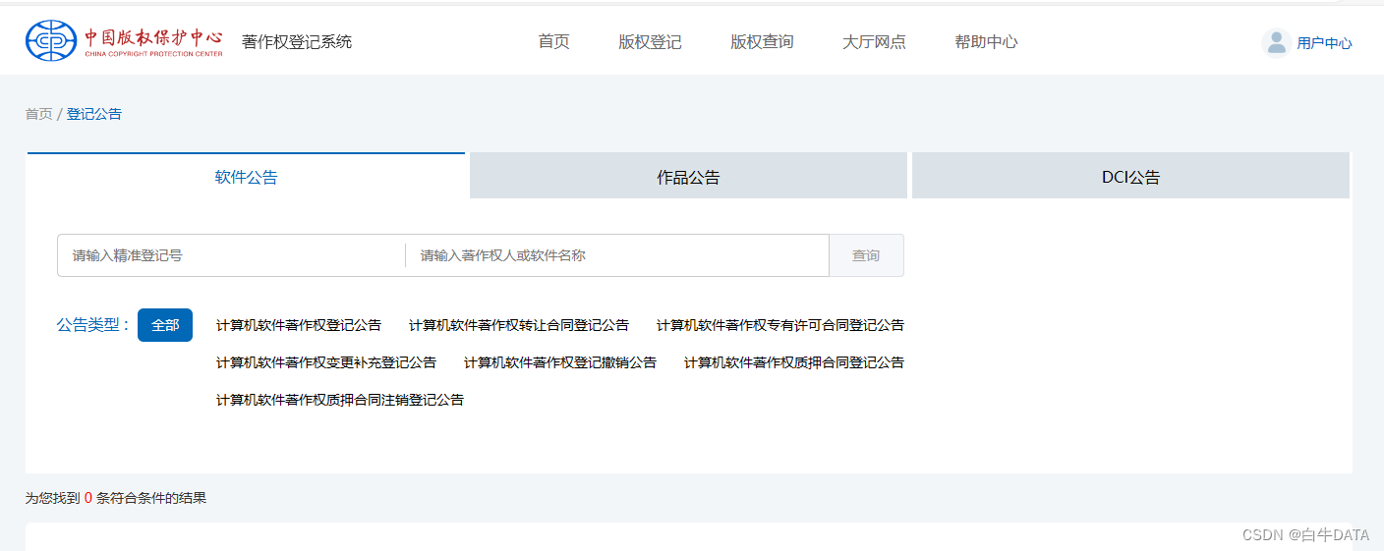Filter by 计算机软件著作权转让合同登记公告
1384x551 pixels.
tap(519, 325)
